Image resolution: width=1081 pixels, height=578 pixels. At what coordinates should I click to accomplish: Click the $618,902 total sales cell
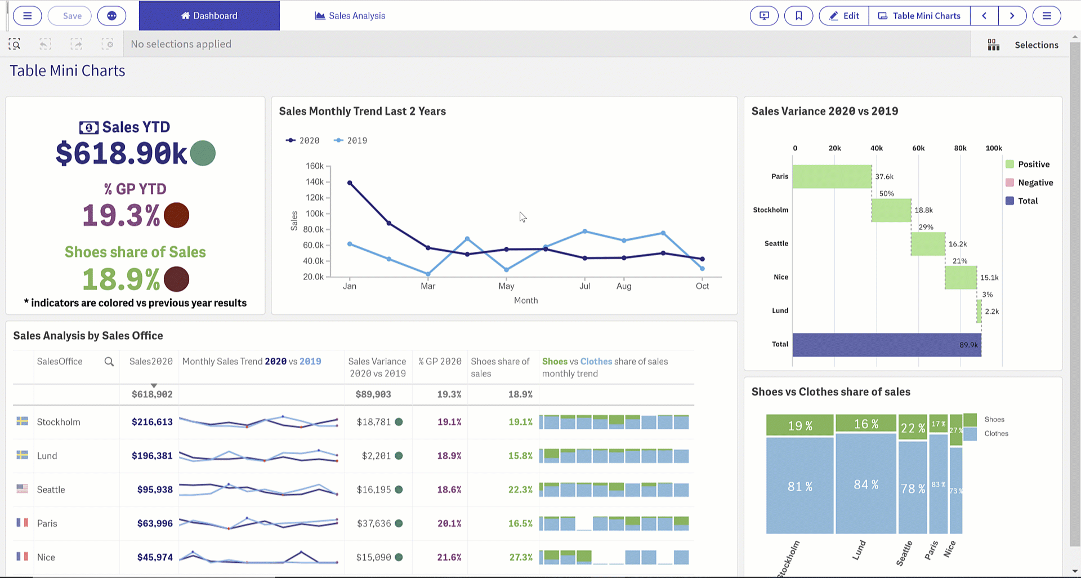pyautogui.click(x=152, y=394)
